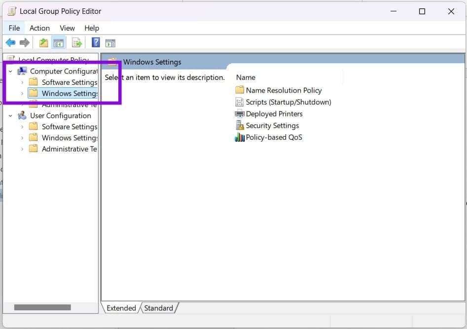The height and width of the screenshot is (329, 467).
Task: Click the title bar Group Policy Editor icon
Action: 12,11
